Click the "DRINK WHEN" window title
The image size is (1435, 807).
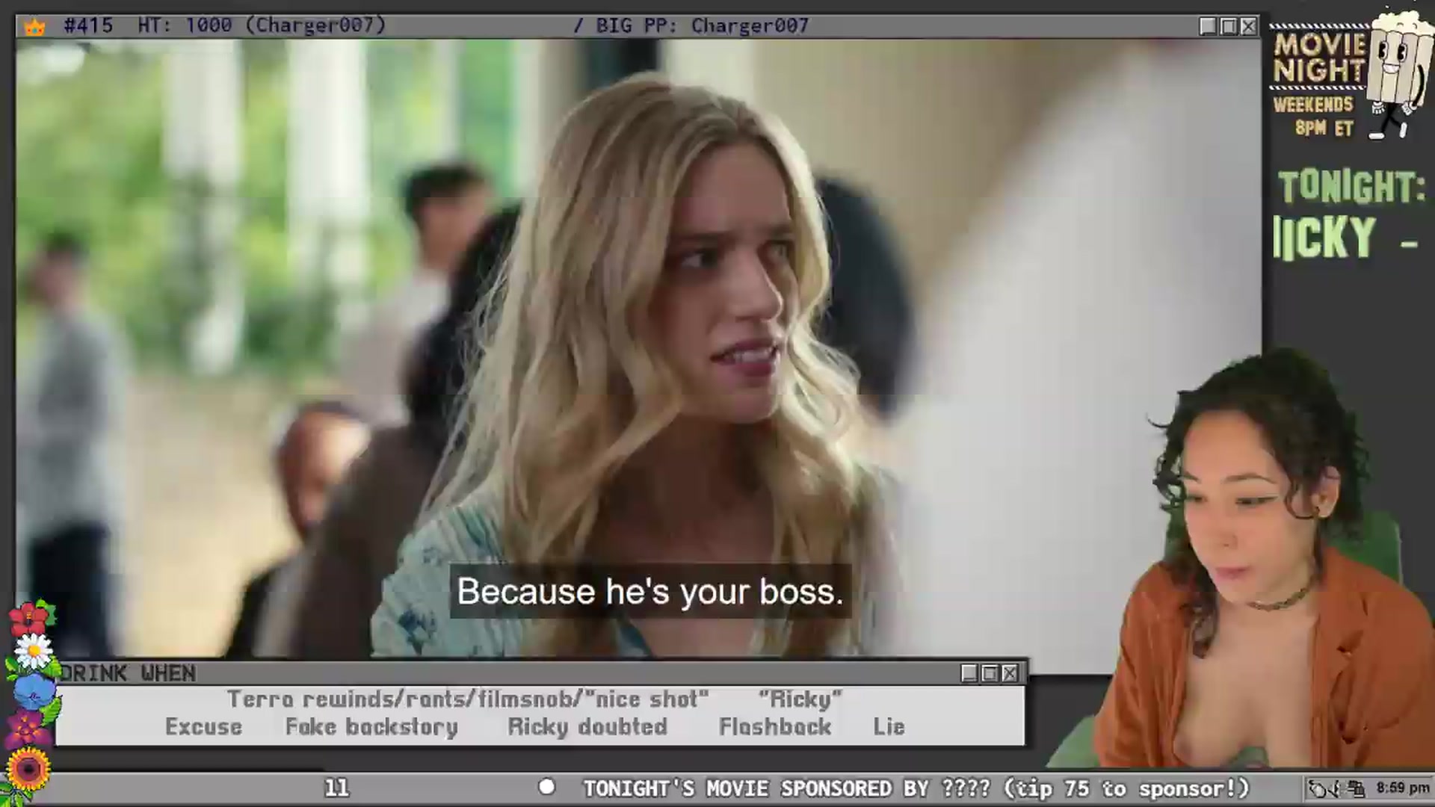(x=128, y=673)
